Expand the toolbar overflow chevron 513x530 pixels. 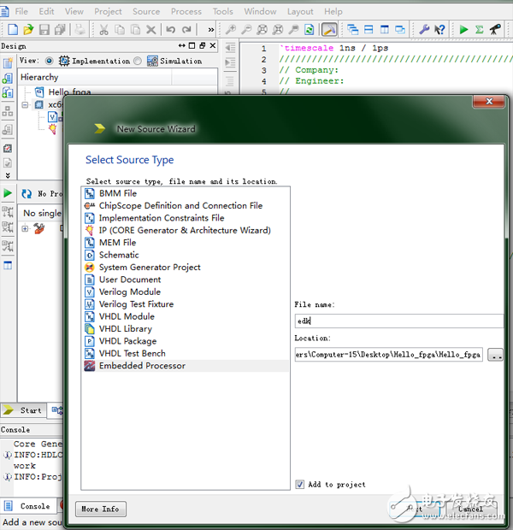pyautogui.click(x=211, y=30)
